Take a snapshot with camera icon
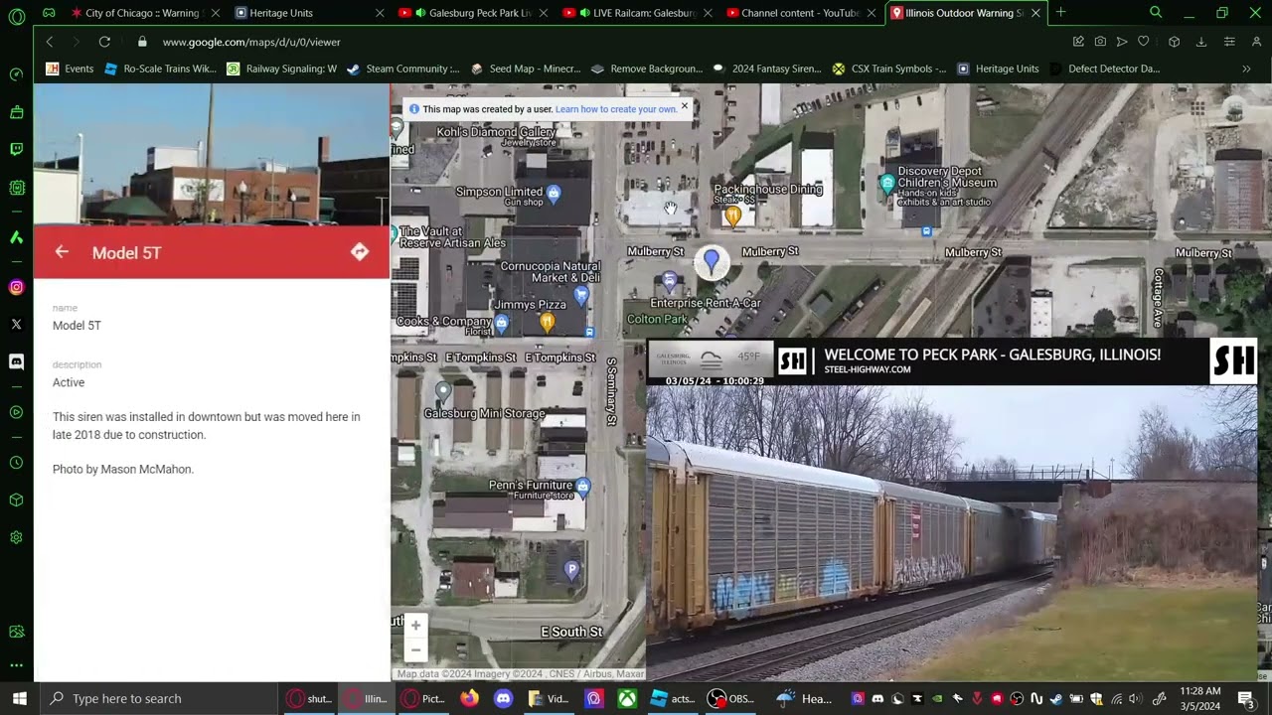The width and height of the screenshot is (1272, 715). (1100, 42)
